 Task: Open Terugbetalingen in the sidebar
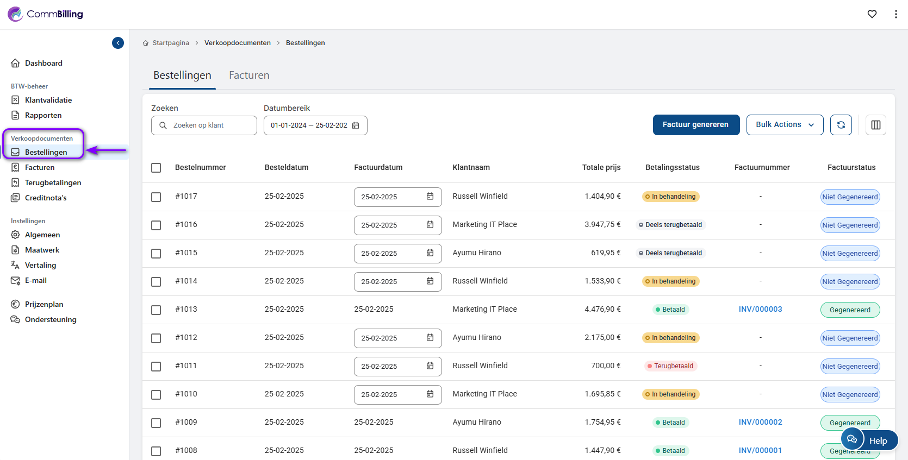[53, 182]
